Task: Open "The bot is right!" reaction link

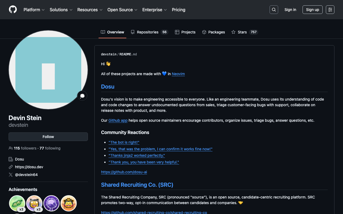Action: pyautogui.click(x=124, y=142)
